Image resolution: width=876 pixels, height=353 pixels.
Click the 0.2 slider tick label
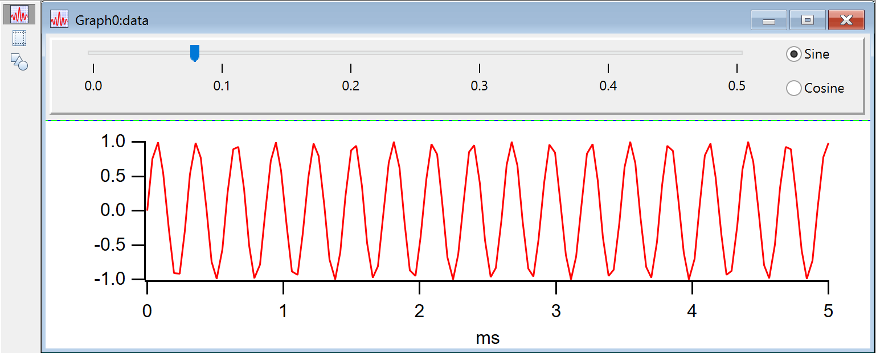tap(350, 86)
